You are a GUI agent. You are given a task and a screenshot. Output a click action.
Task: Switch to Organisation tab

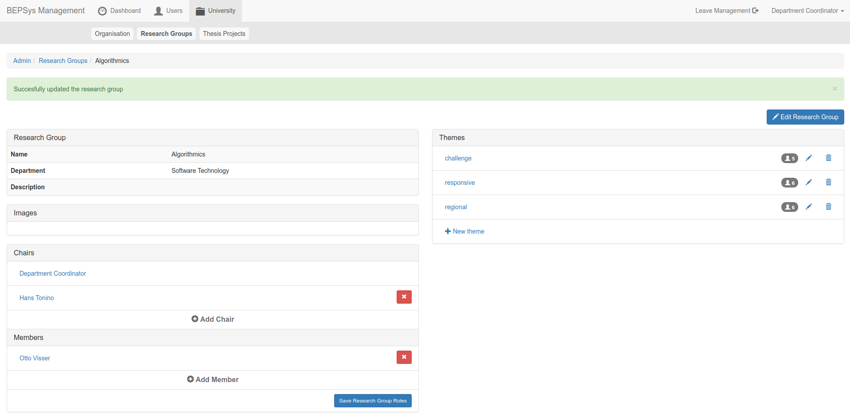coord(112,34)
